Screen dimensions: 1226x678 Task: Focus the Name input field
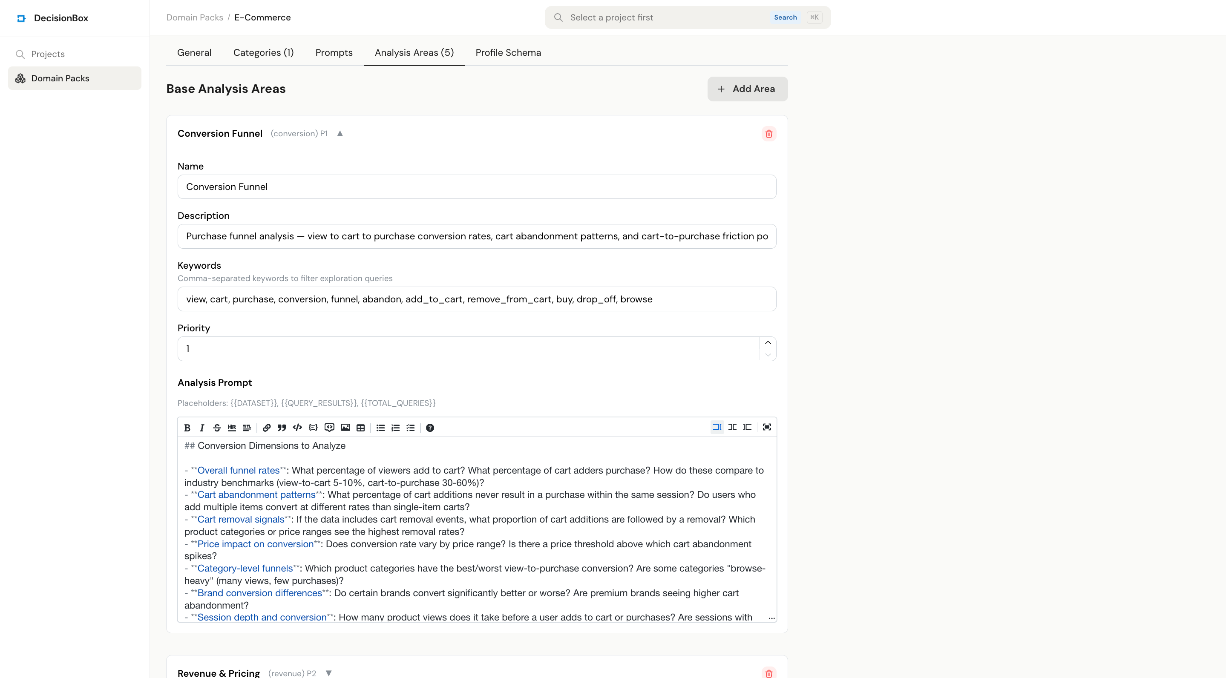[476, 187]
